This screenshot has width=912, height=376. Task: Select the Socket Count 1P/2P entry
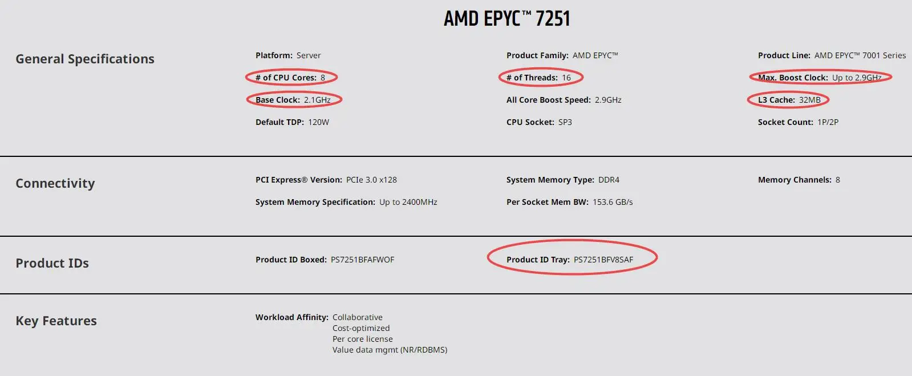[798, 122]
